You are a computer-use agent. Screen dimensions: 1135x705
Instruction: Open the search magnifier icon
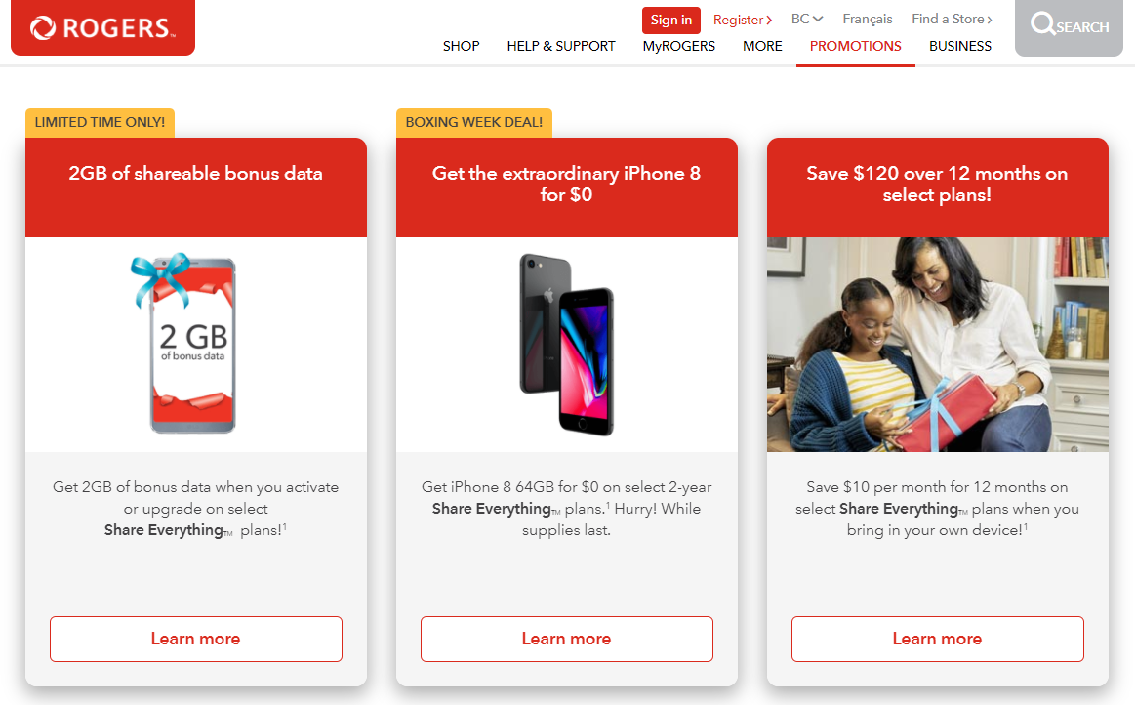pos(1042,23)
